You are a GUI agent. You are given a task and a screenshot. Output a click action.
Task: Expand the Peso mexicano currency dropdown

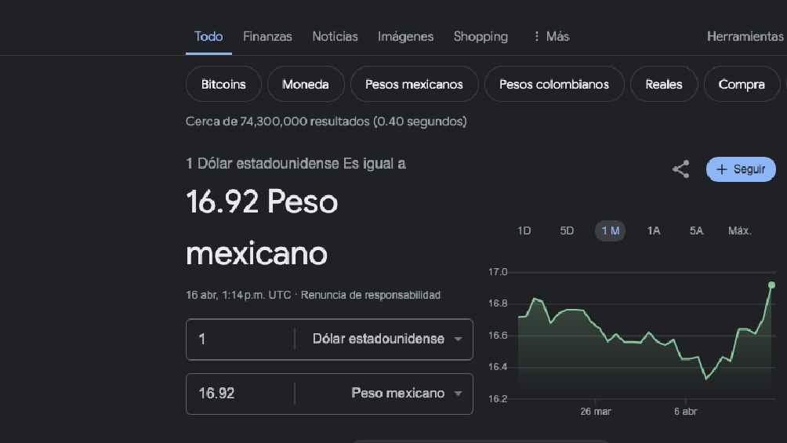407,394
